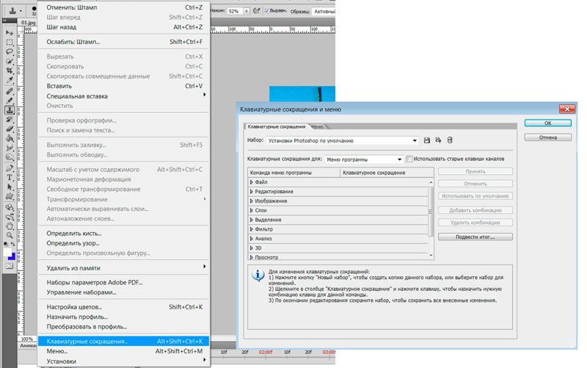The height and width of the screenshot is (368, 587).
Task: Click the command list scrollbar down arrow
Action: [431, 256]
